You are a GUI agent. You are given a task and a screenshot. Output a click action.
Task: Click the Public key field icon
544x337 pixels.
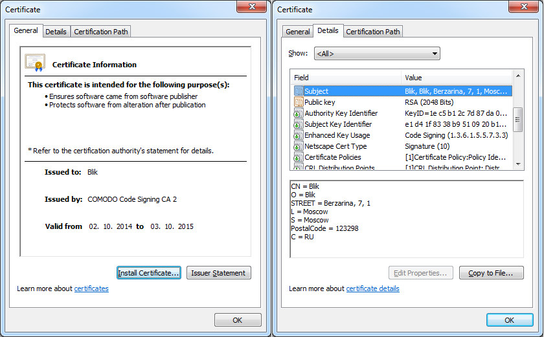299,102
